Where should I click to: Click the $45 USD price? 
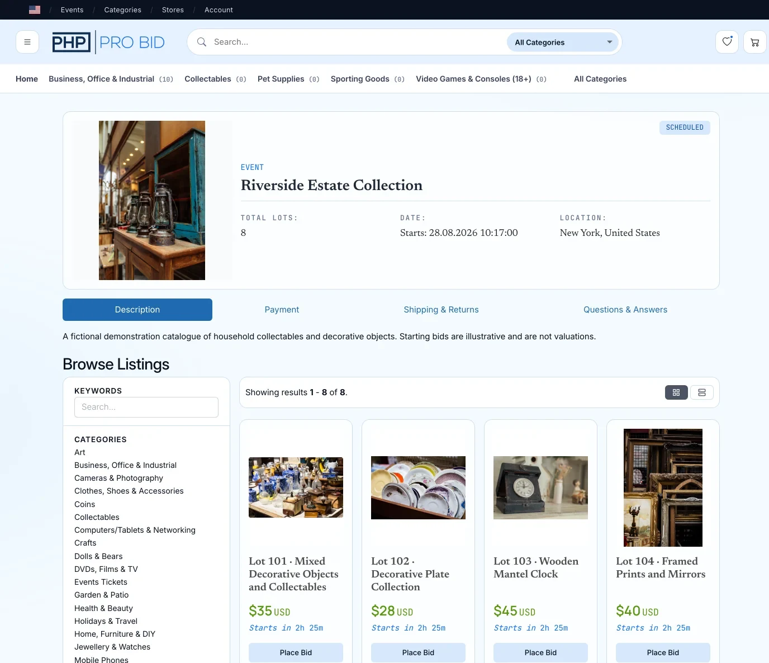click(x=514, y=611)
